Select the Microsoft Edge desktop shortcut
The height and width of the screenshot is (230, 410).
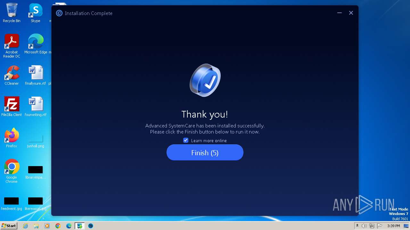pos(36,44)
